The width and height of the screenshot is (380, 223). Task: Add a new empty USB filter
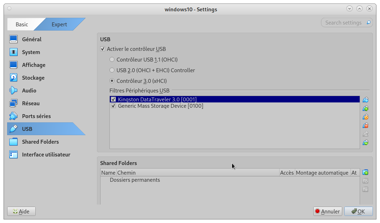click(x=365, y=100)
